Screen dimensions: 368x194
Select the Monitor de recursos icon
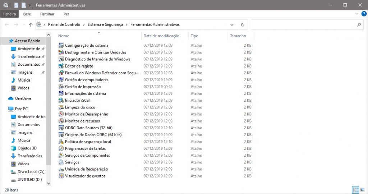coord(61,121)
